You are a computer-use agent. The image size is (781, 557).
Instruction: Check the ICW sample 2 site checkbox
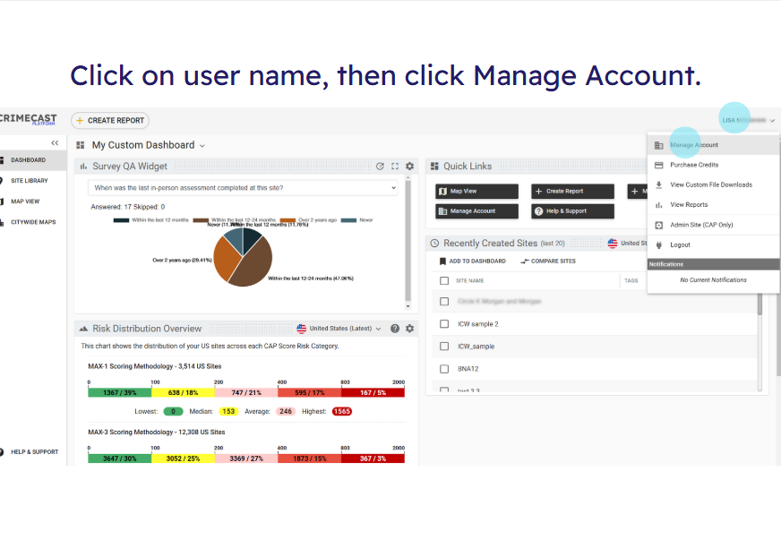click(x=444, y=324)
